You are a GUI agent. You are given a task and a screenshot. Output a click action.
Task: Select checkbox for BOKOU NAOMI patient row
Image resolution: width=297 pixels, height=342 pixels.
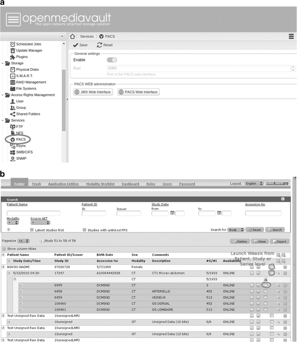pyautogui.click(x=285, y=267)
